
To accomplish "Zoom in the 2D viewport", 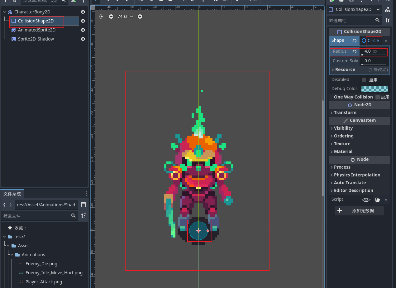I will (x=140, y=17).
